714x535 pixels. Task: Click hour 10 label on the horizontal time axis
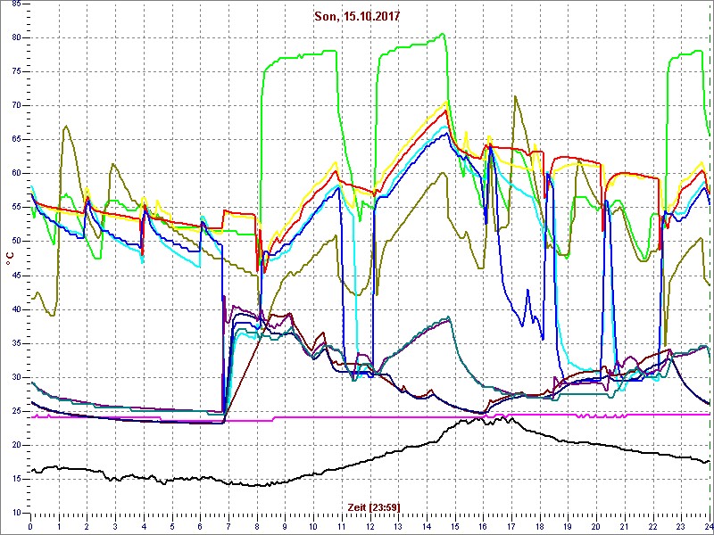tap(313, 527)
